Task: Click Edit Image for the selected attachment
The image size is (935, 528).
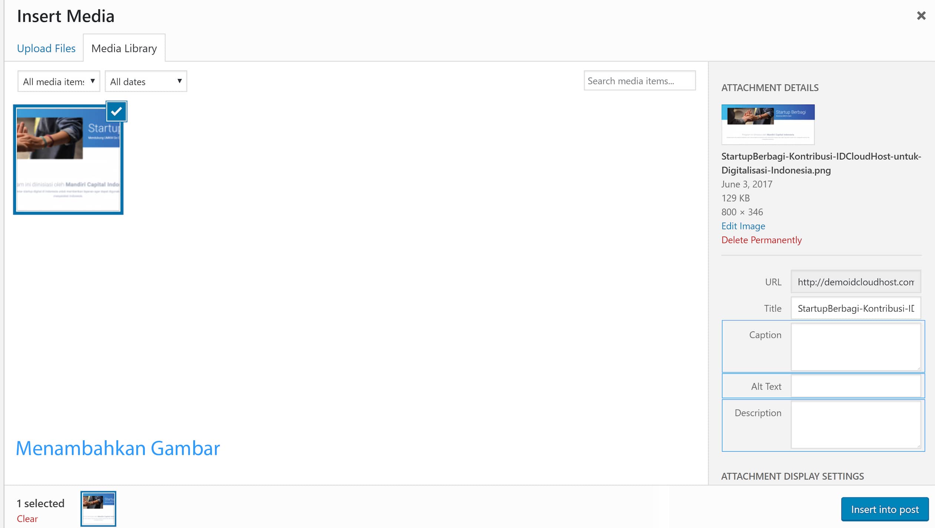Action: (743, 226)
